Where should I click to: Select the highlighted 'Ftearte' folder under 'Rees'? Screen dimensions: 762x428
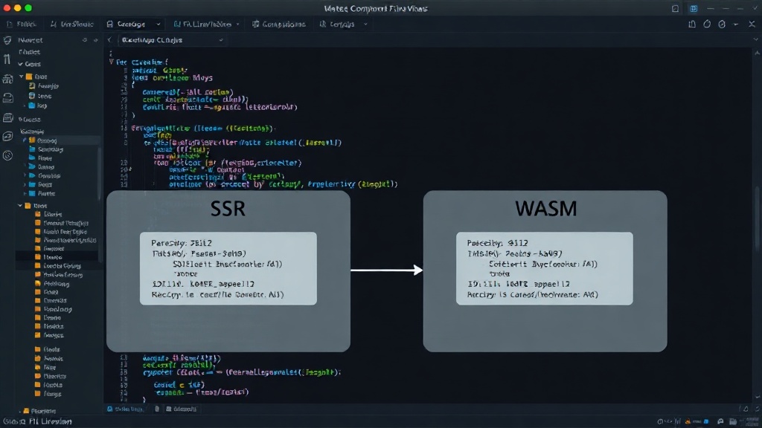57,257
